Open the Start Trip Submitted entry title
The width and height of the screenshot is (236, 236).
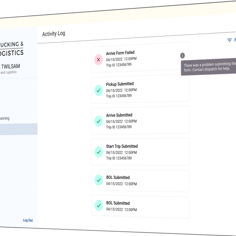pos(122,146)
